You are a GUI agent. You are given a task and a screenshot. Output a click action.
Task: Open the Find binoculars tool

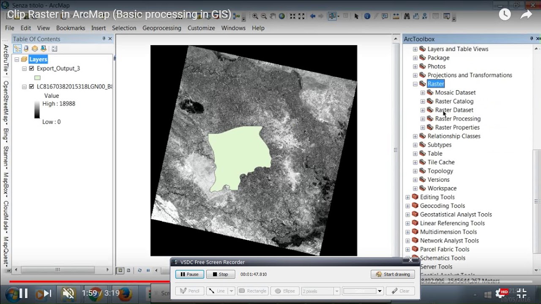tap(407, 16)
